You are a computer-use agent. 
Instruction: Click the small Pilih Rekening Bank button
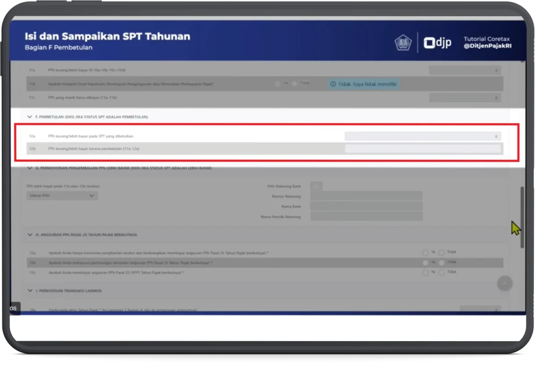(316, 186)
